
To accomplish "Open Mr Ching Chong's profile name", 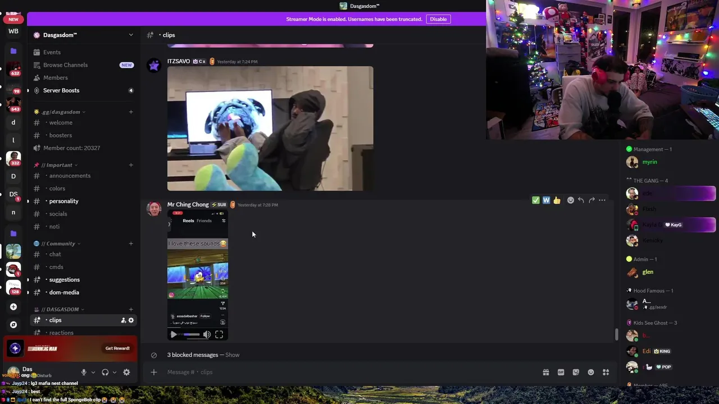I will pos(188,205).
